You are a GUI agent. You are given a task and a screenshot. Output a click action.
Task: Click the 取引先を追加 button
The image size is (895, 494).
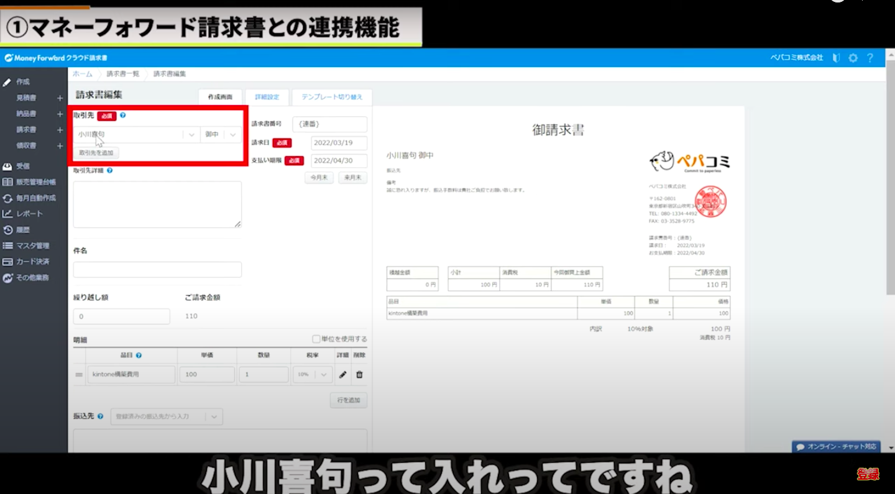pos(96,153)
